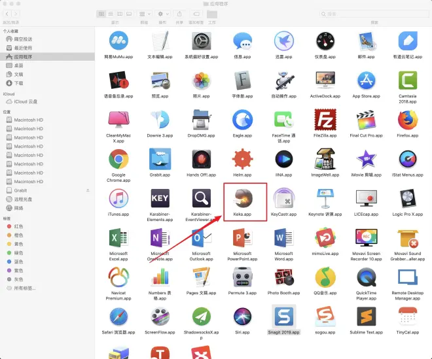The image size is (432, 359).
Task: Click the Snagit 2019.app icon
Action: coord(284,316)
